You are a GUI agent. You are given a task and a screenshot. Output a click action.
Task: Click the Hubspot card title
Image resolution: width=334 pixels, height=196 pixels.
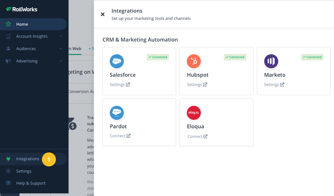click(x=198, y=75)
